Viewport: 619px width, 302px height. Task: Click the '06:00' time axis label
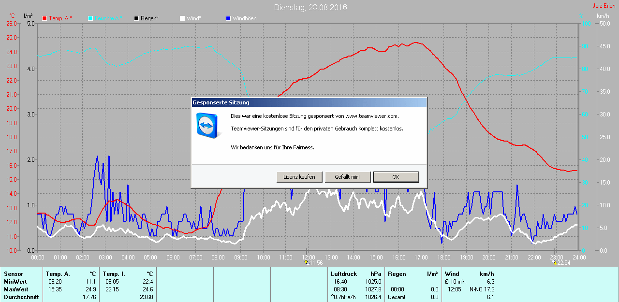tap(173, 257)
